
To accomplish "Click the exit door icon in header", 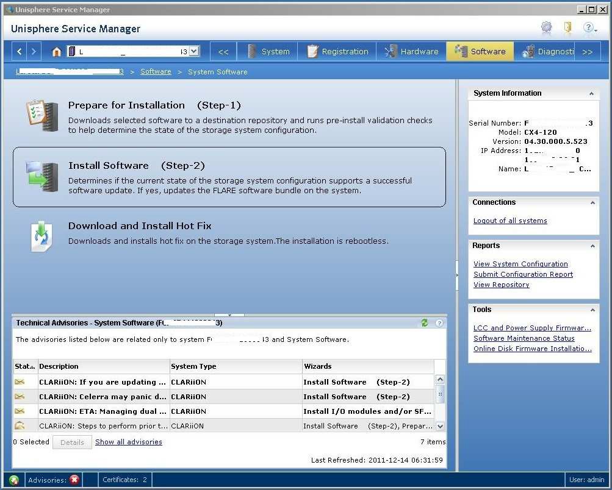I will coord(568,27).
